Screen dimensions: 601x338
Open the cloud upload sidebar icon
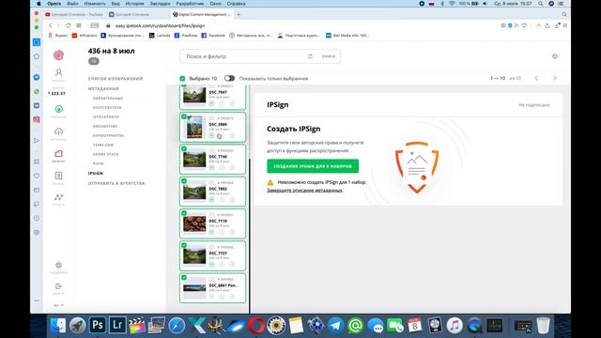click(x=58, y=131)
